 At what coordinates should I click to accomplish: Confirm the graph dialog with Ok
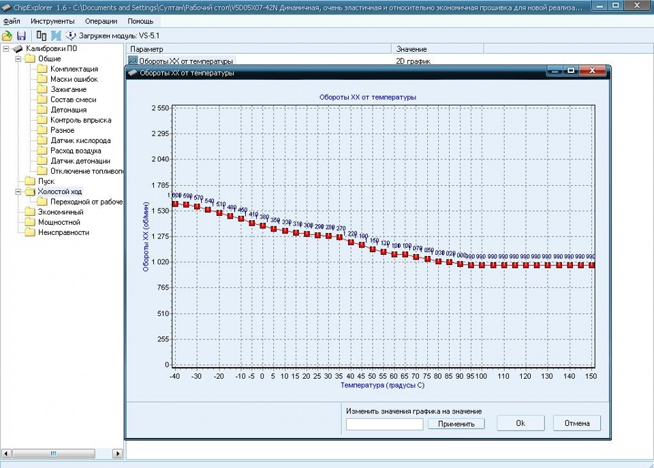(x=520, y=423)
